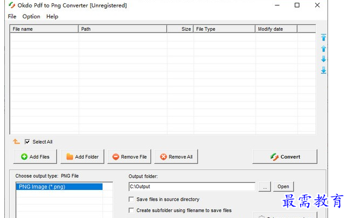Enable Save files in source directory
Screen dimensions: 348x218
click(x=131, y=199)
